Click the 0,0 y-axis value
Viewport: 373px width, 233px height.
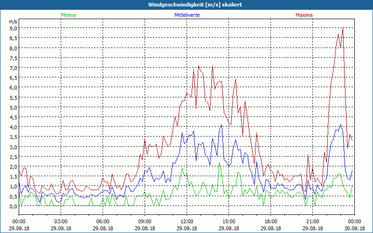[x=13, y=206]
